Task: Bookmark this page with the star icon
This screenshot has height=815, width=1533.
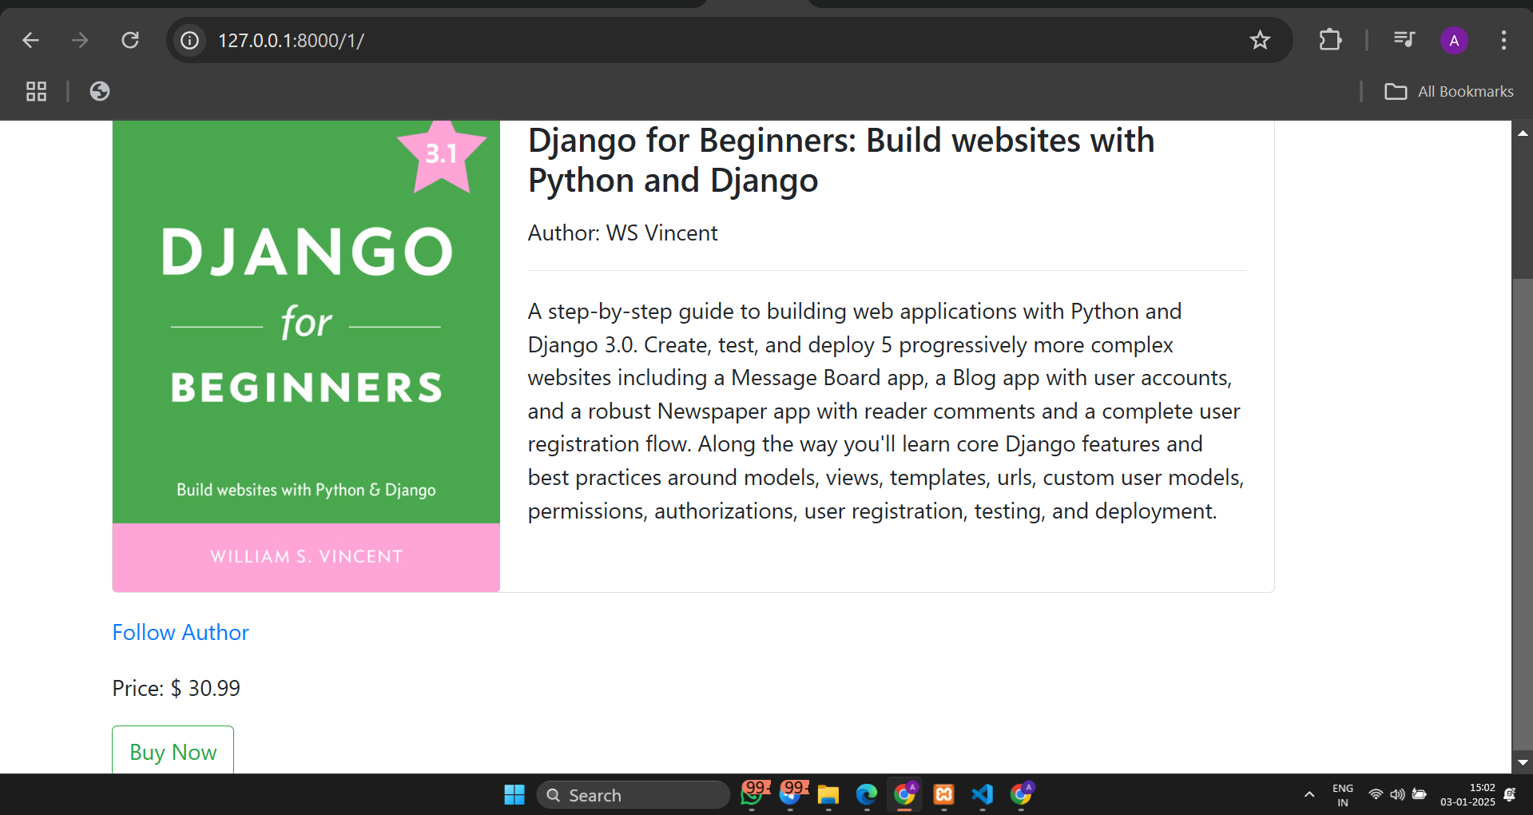Action: coord(1260,40)
